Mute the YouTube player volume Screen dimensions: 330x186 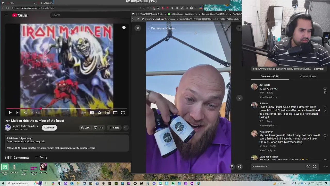[25, 113]
